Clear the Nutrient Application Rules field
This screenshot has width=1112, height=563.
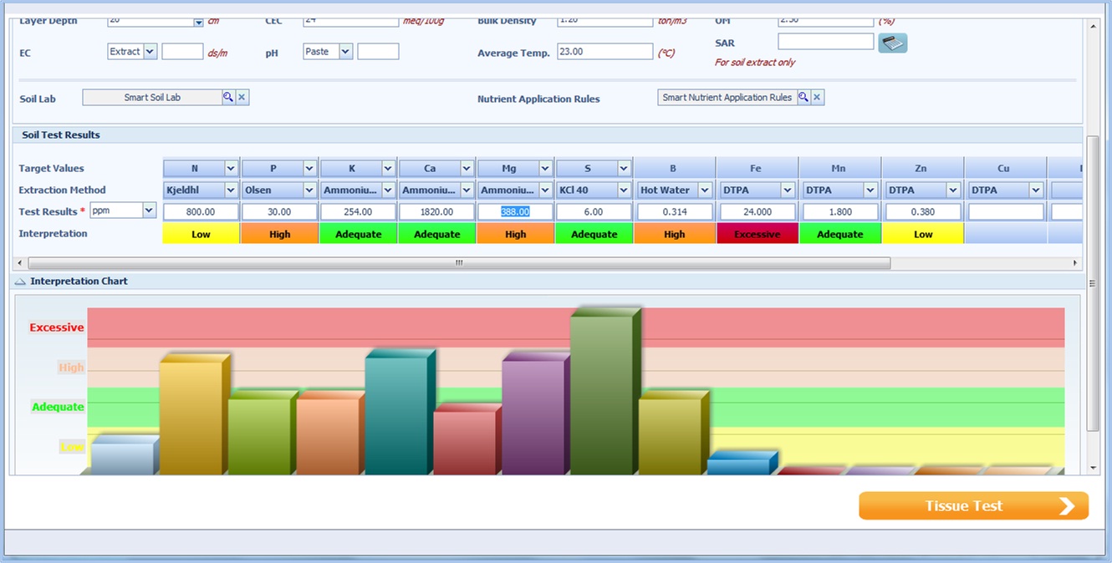[x=818, y=98]
